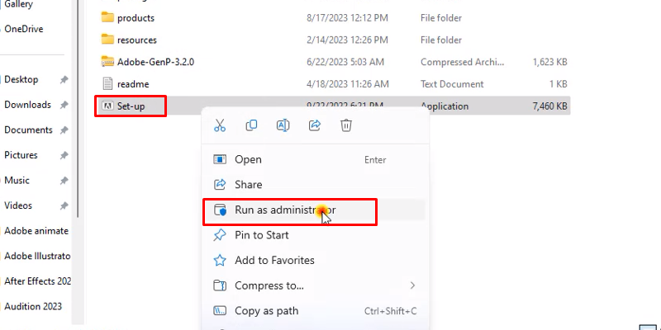The height and width of the screenshot is (330, 661).
Task: Click the pin icon next to Downloads
Action: (64, 105)
